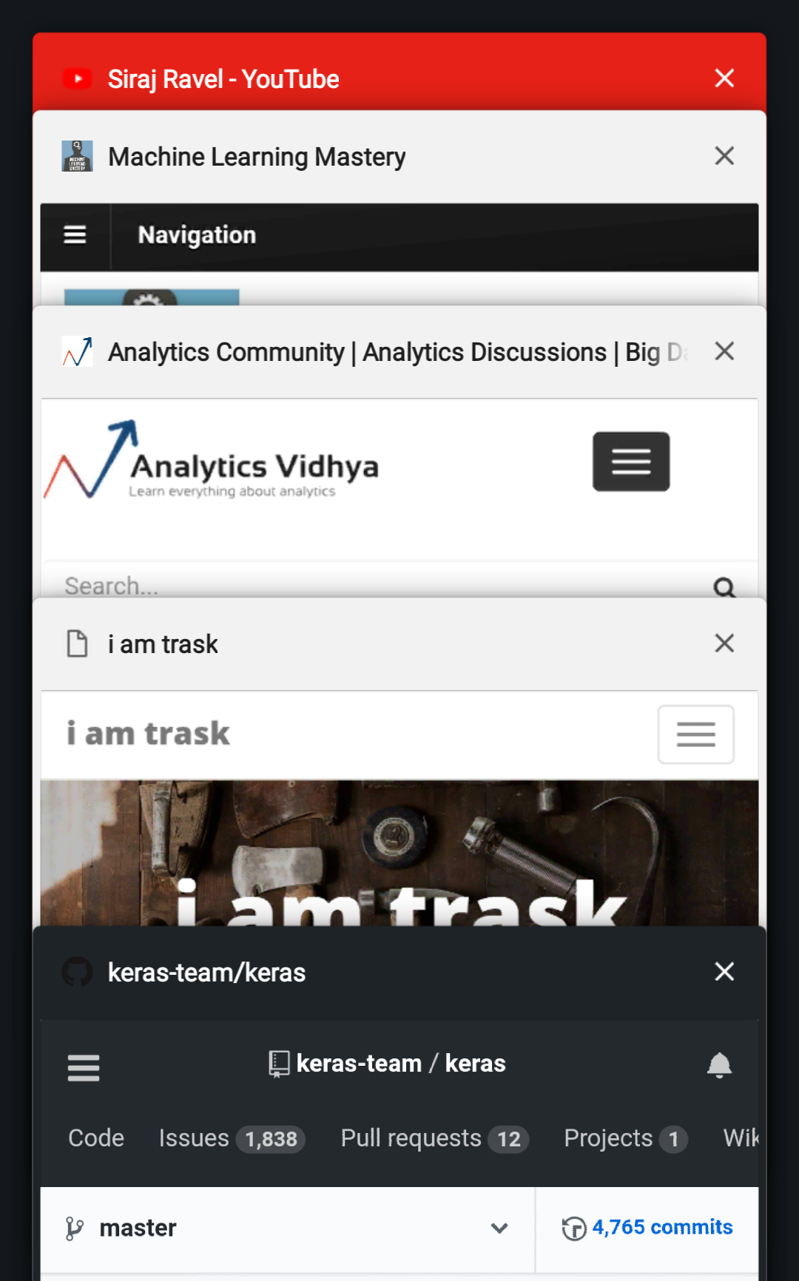
Task: Close the Siraj Ravel YouTube tab
Action: click(x=724, y=78)
